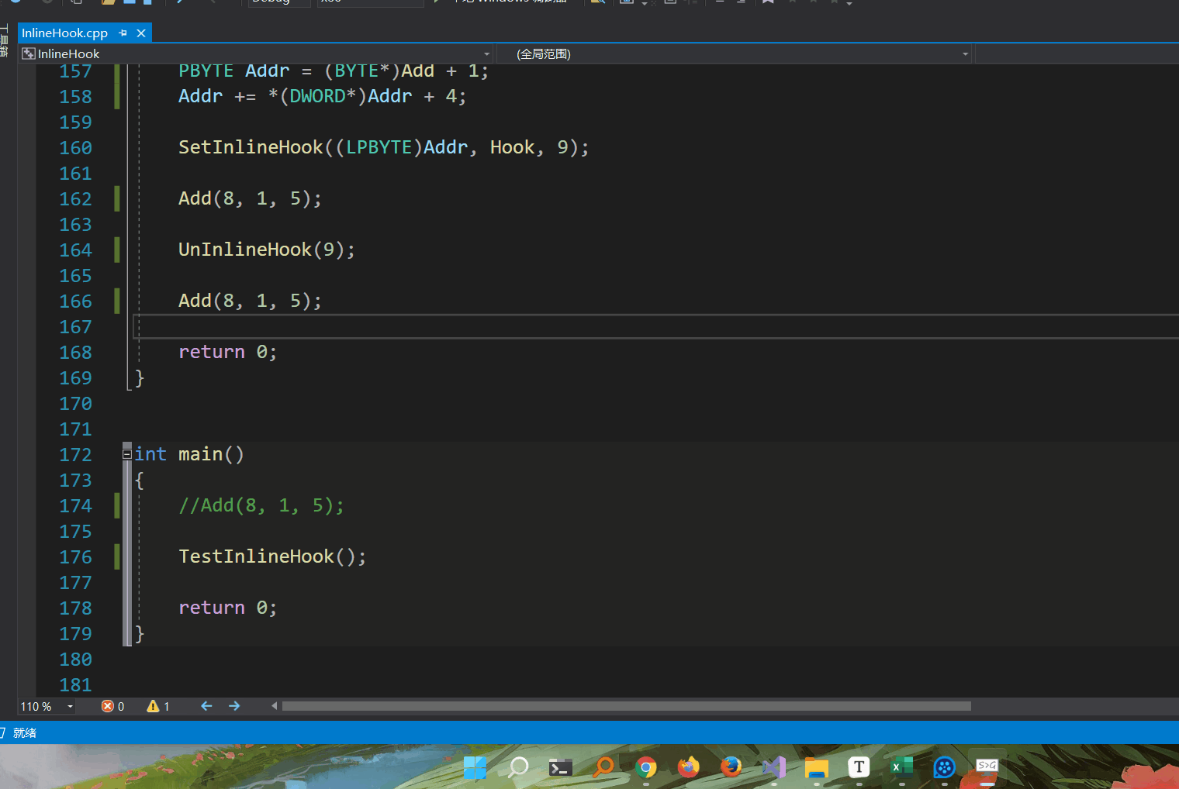Screen dimensions: 1179x789
Task: Open Excel from the taskbar
Action: [x=901, y=767]
